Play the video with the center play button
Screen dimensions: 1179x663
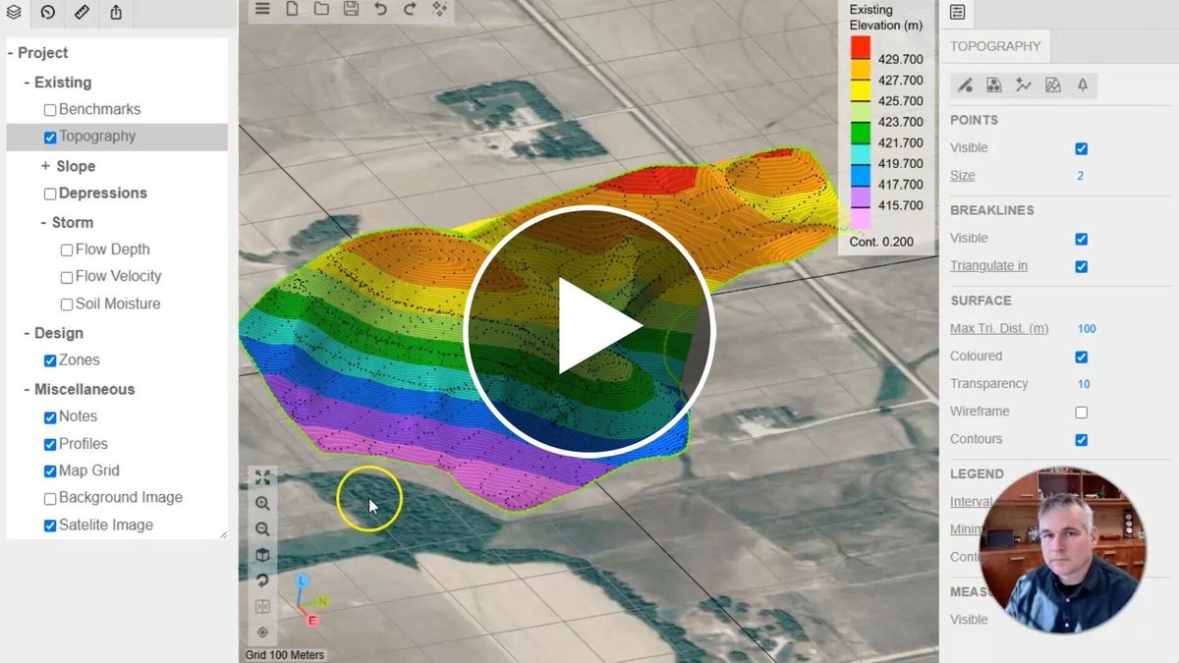click(x=589, y=331)
